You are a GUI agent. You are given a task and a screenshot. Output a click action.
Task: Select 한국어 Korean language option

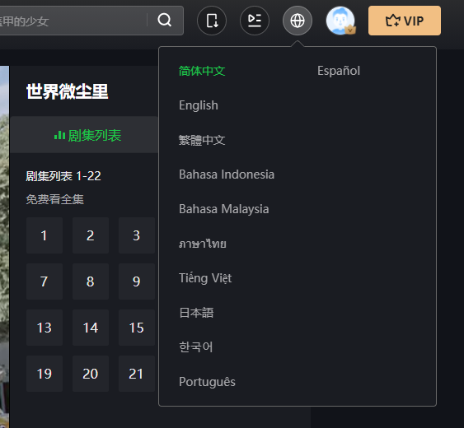click(196, 347)
